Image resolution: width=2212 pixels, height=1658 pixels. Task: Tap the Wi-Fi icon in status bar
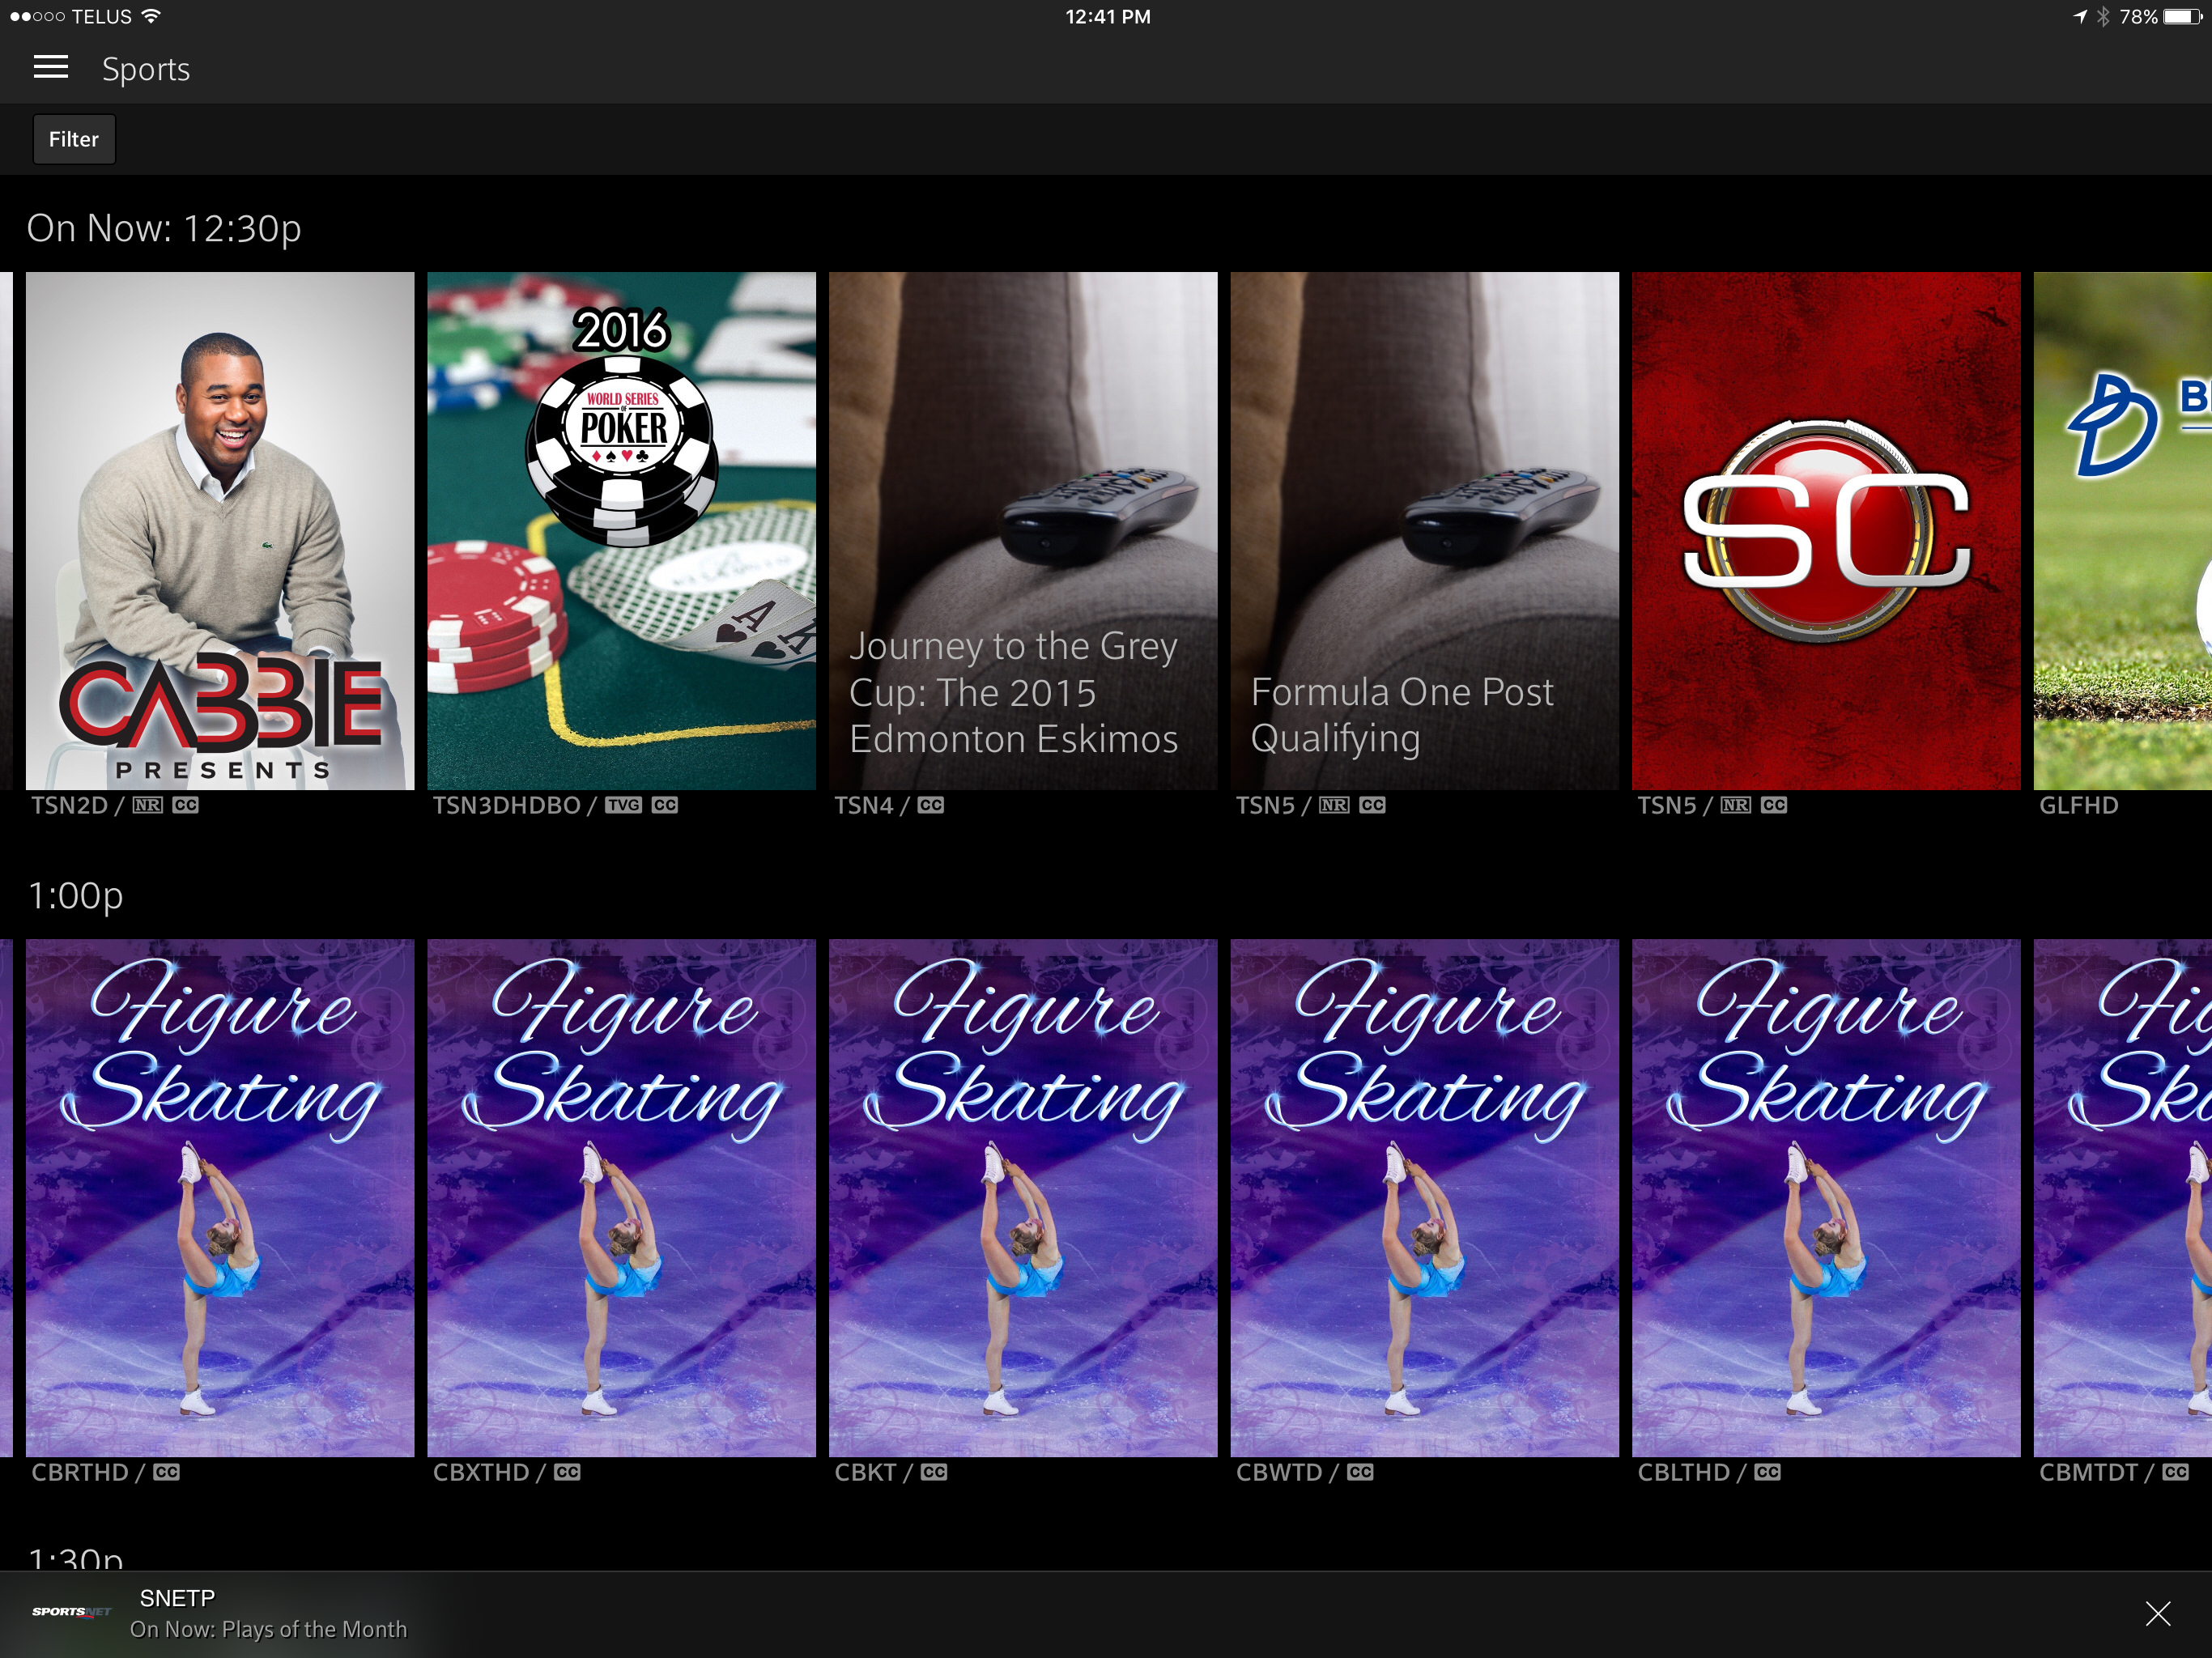(x=151, y=16)
